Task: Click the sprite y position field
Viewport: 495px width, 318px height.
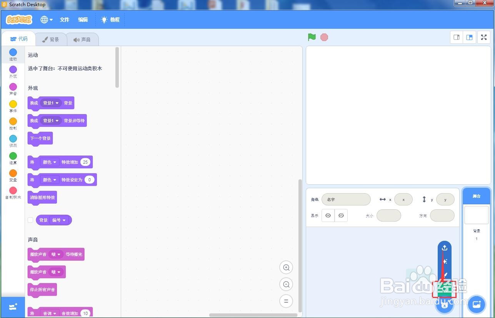Action: 445,199
